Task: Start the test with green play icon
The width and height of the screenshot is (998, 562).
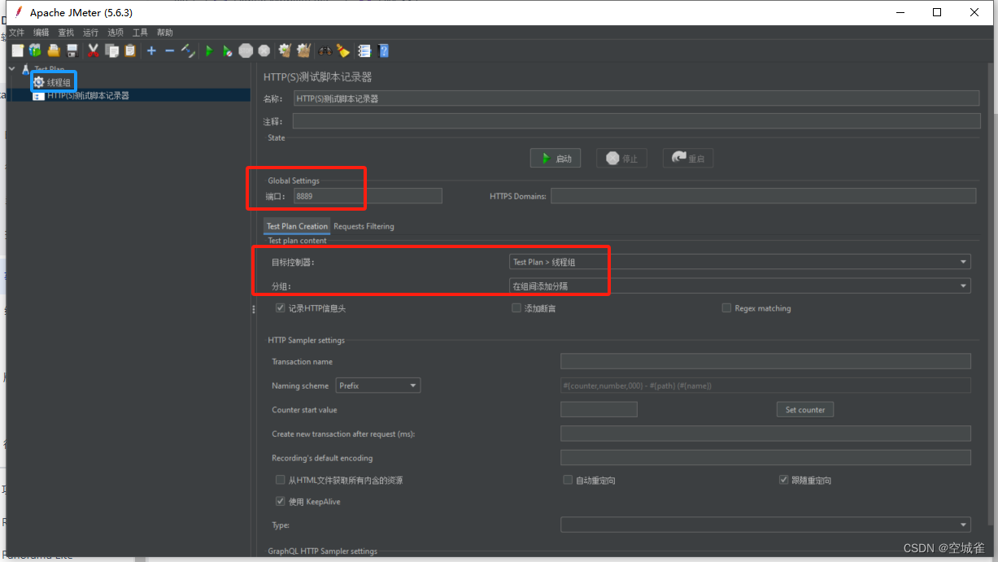Action: click(x=209, y=50)
